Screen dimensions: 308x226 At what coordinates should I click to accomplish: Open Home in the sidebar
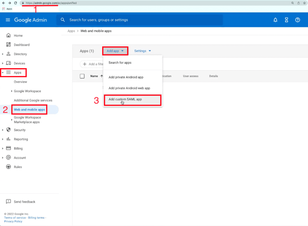[18, 36]
